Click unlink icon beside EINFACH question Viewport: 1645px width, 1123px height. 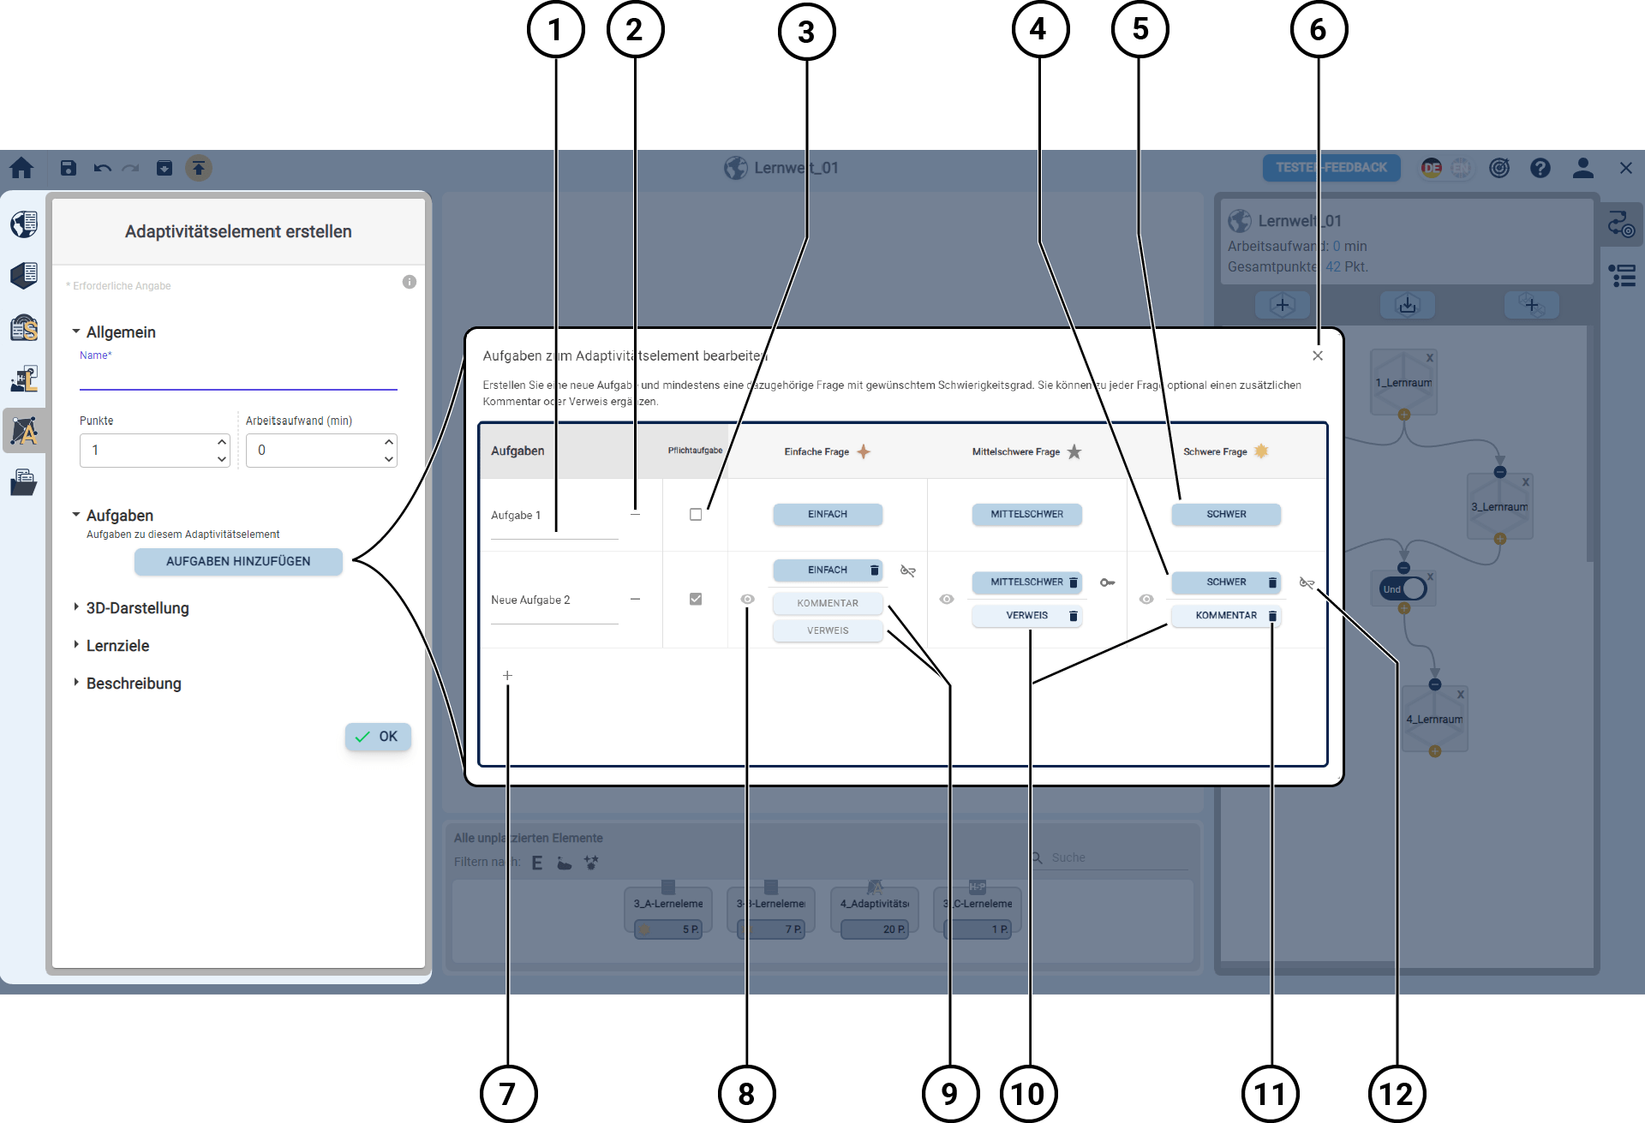tap(908, 570)
